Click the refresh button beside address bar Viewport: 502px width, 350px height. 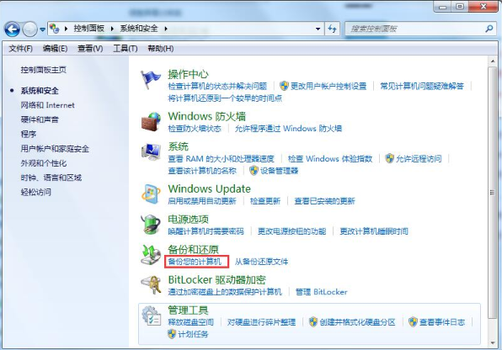click(x=332, y=29)
